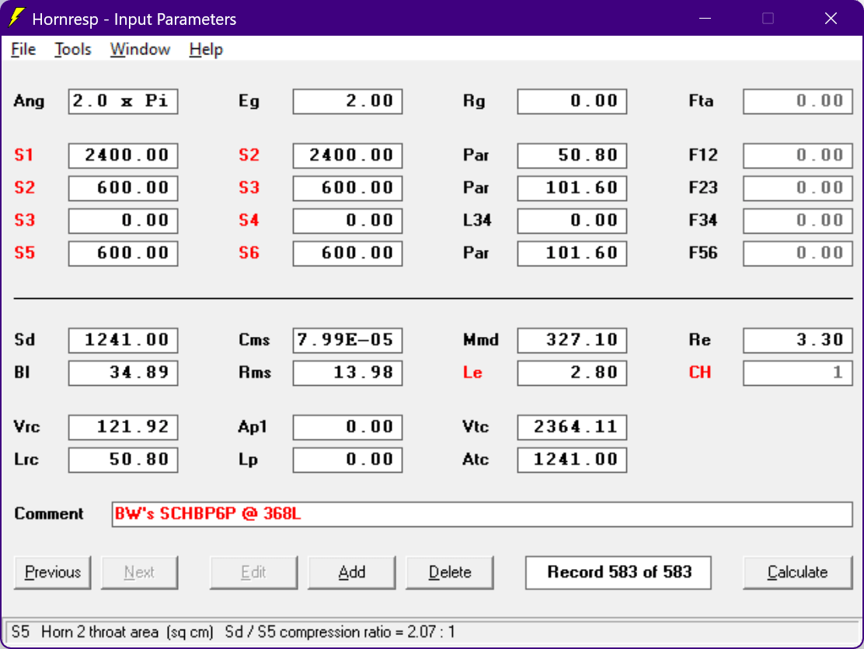
Task: Close the Hornresp window
Action: click(831, 18)
